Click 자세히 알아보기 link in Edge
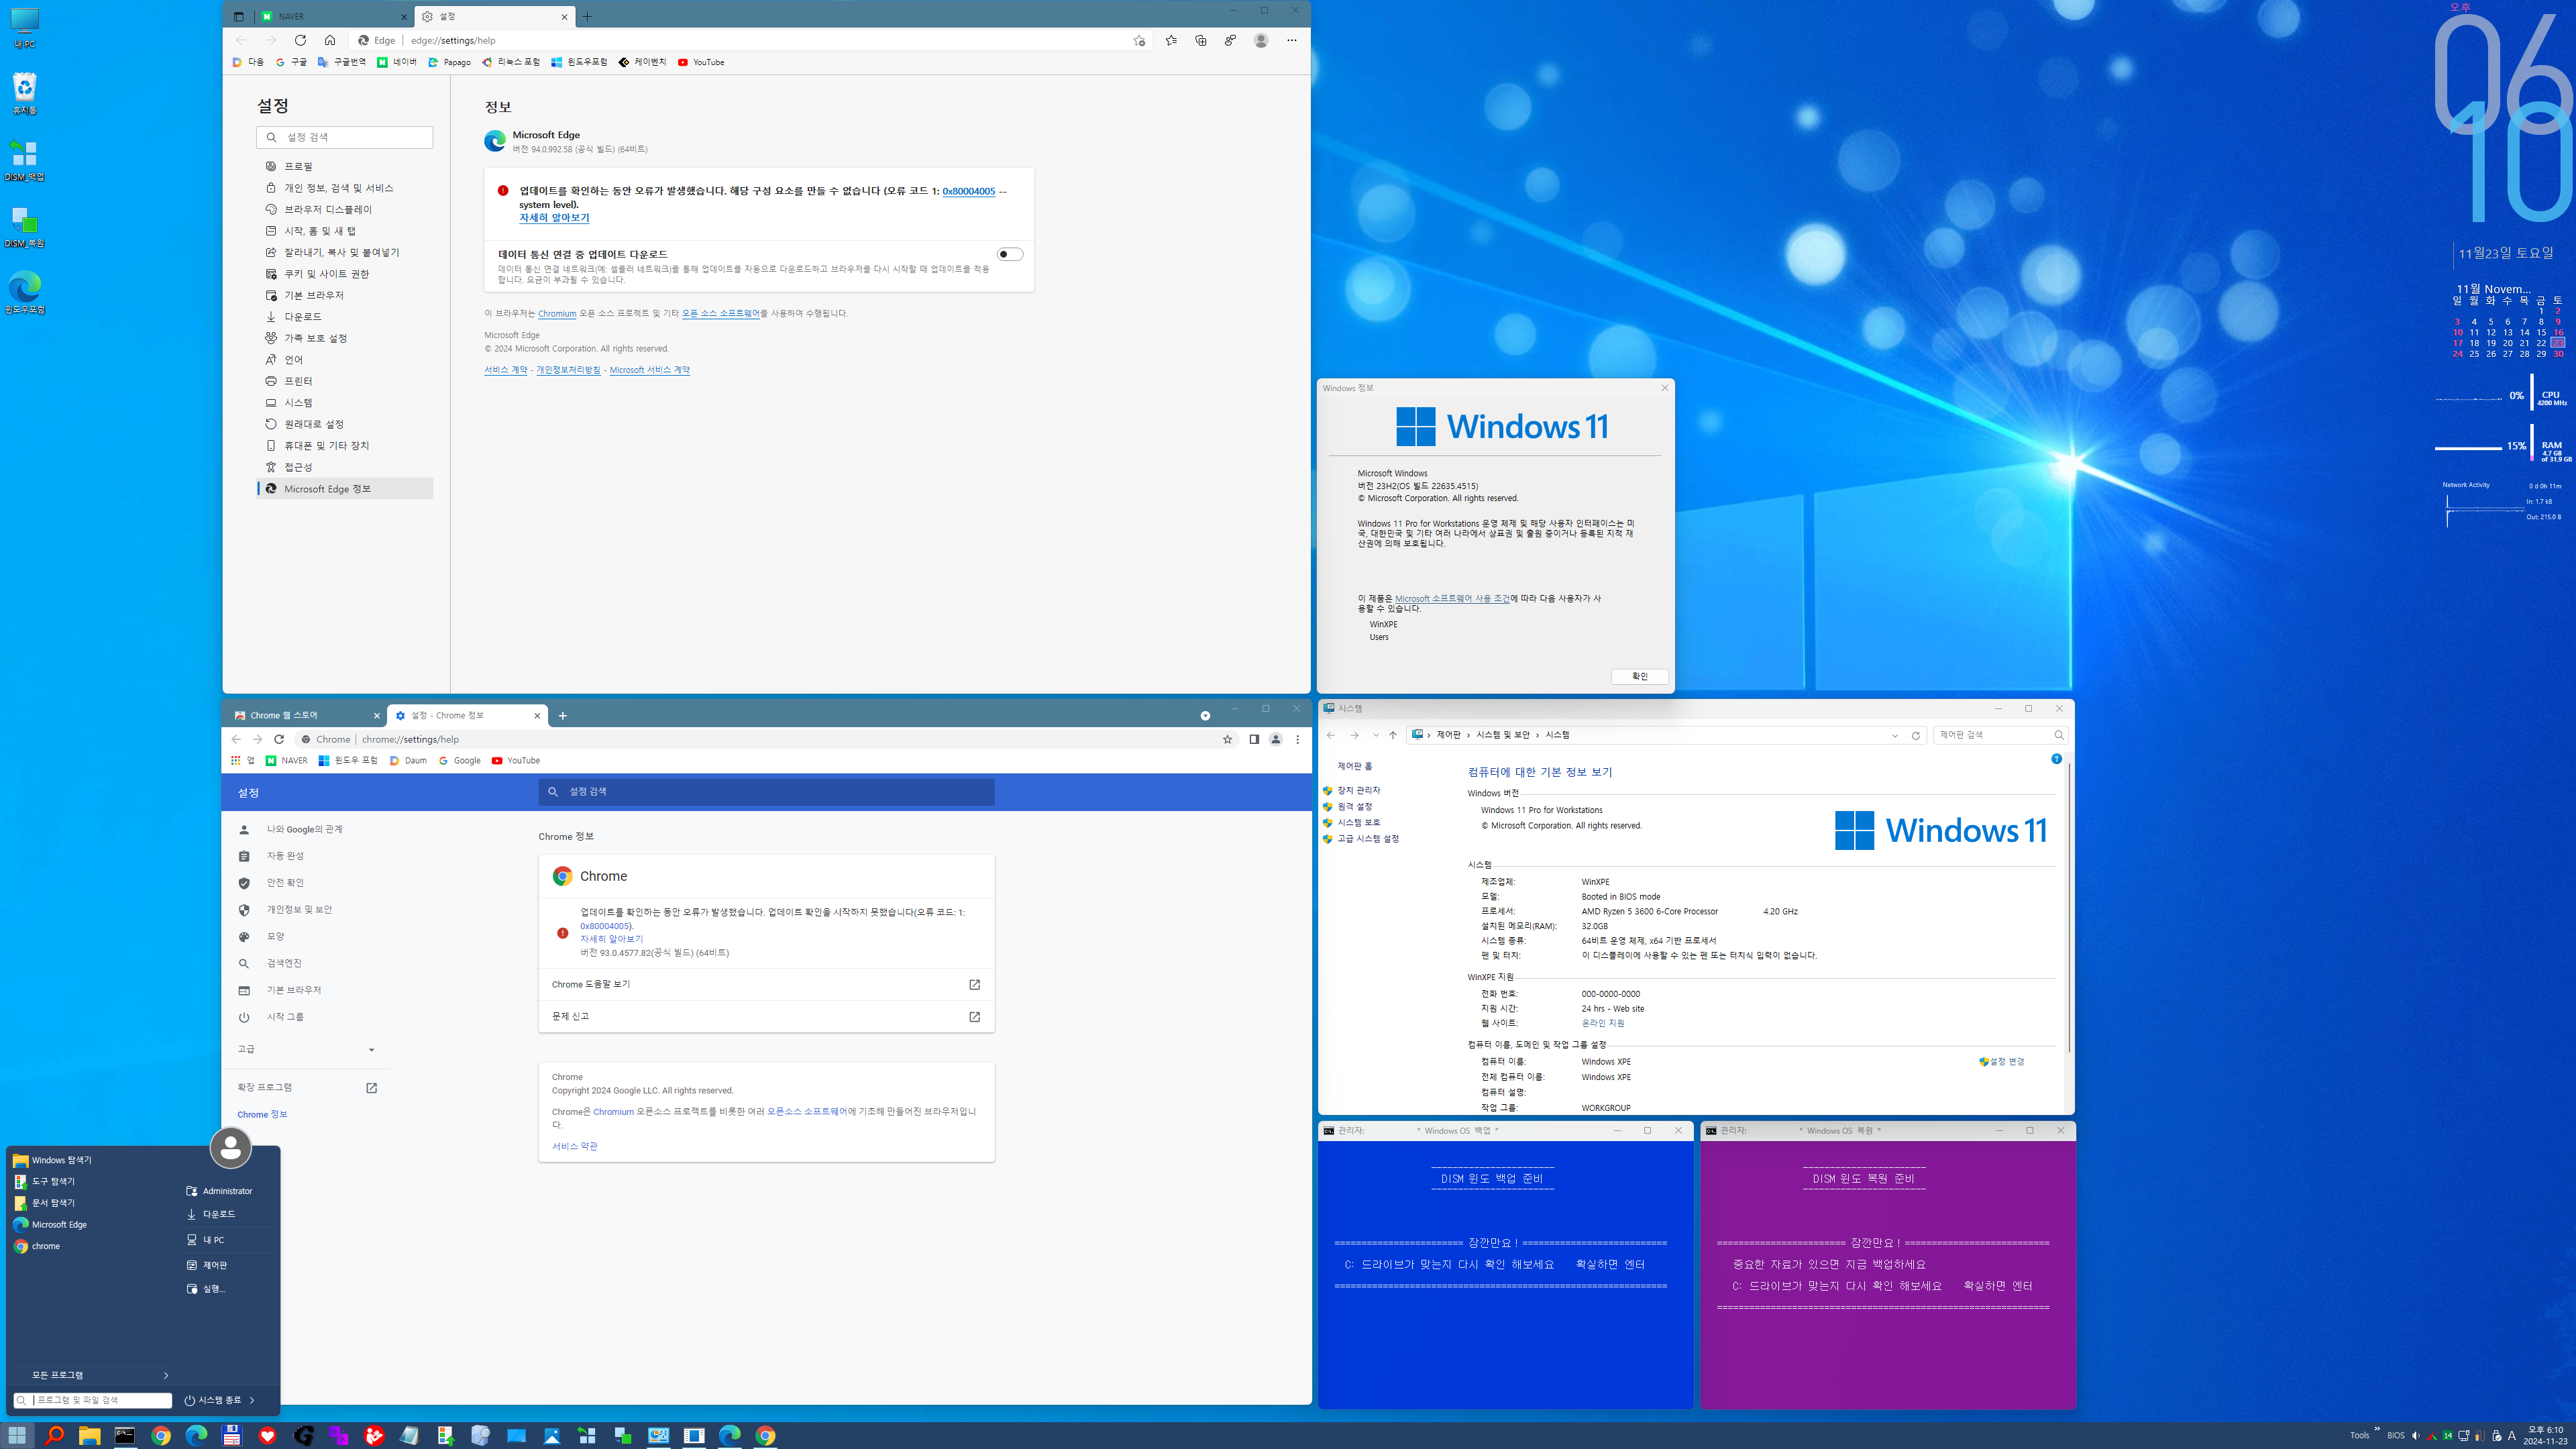This screenshot has width=2576, height=1449. click(554, 217)
